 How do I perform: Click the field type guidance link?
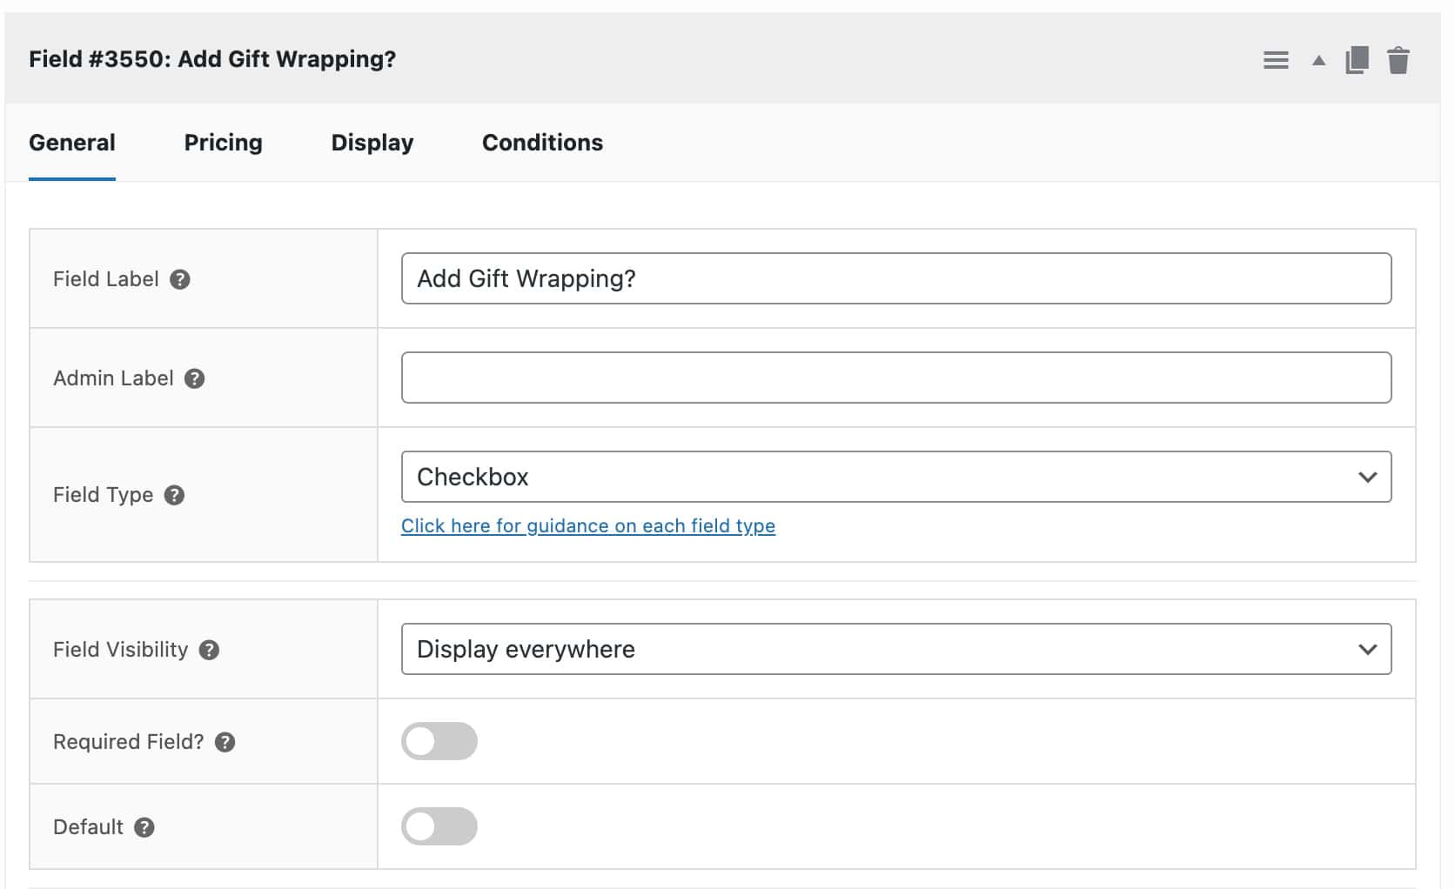[x=588, y=525]
